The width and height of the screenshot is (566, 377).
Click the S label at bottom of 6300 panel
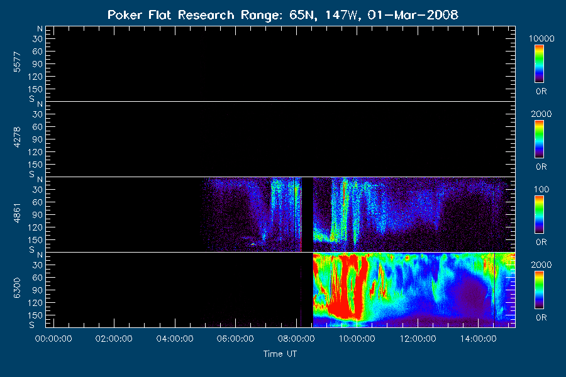click(32, 325)
